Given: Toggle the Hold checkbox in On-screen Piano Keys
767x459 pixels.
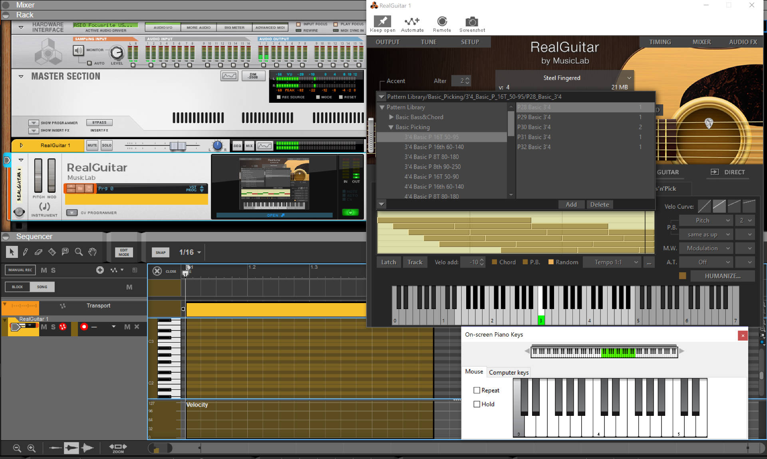Looking at the screenshot, I should (x=477, y=404).
